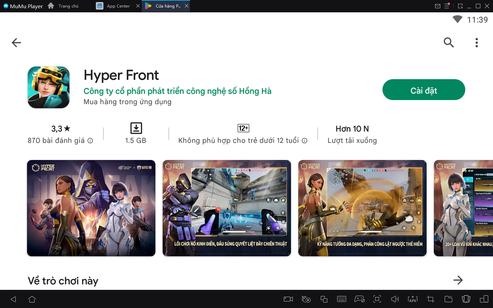Go to Android home in bottom bar
Image resolution: width=493 pixels, height=308 pixels.
pos(32,299)
